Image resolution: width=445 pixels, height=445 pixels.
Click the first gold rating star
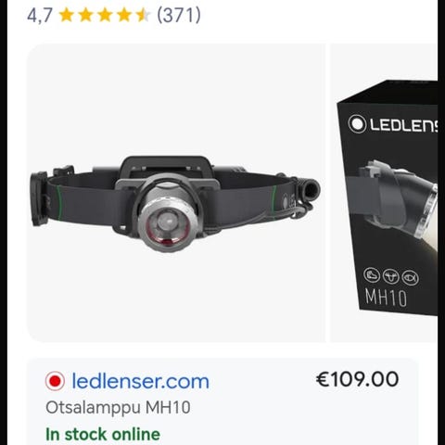point(66,15)
